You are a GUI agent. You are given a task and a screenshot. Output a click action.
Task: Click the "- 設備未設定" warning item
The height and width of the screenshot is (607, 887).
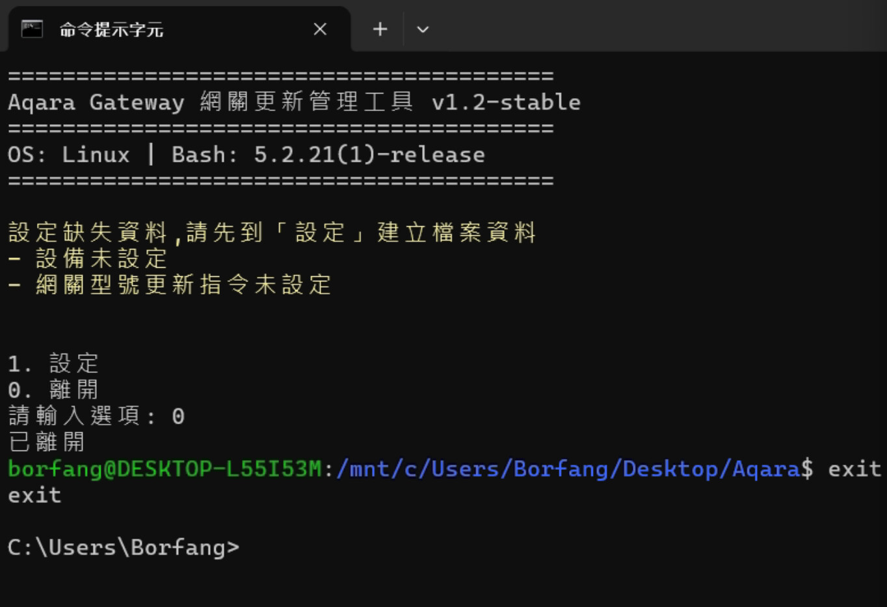pos(88,259)
